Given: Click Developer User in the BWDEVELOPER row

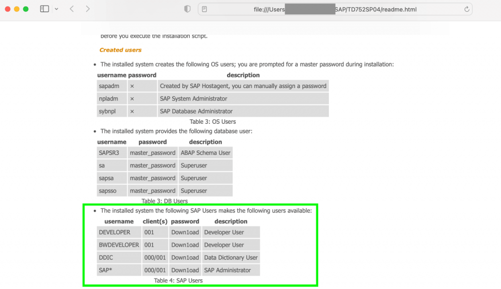Looking at the screenshot, I should pyautogui.click(x=231, y=245).
